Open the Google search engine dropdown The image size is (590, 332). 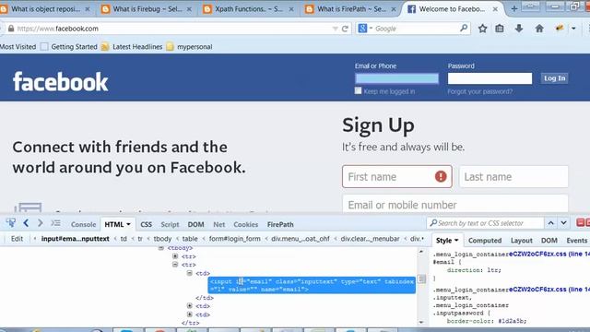(x=371, y=29)
